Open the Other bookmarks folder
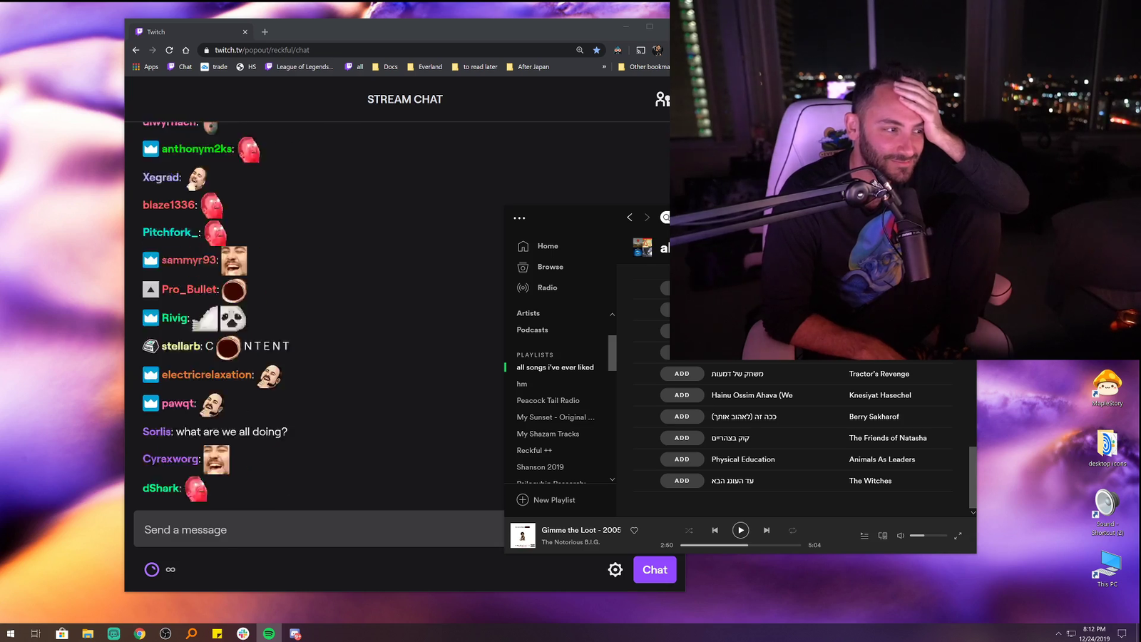Viewport: 1141px width, 642px height. click(643, 67)
